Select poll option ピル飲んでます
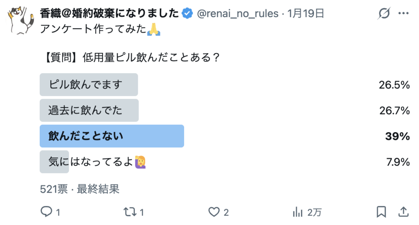This screenshot has width=419, height=225. [88, 85]
